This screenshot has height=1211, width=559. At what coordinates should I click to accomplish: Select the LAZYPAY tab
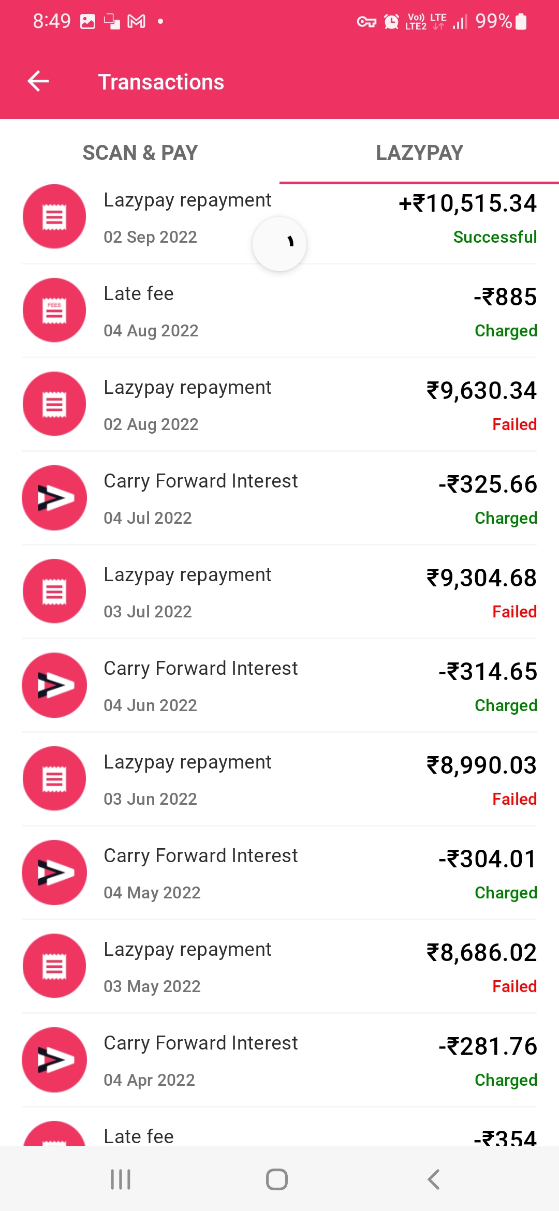(419, 153)
